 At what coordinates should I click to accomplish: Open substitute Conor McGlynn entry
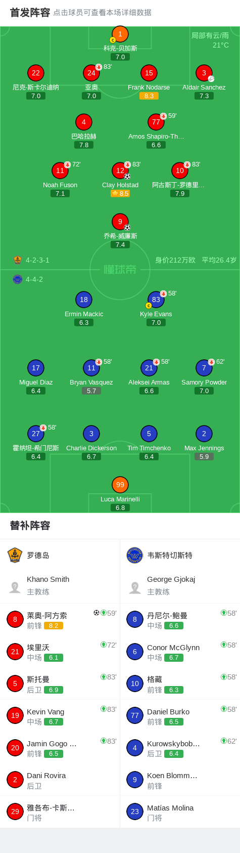coord(180,652)
